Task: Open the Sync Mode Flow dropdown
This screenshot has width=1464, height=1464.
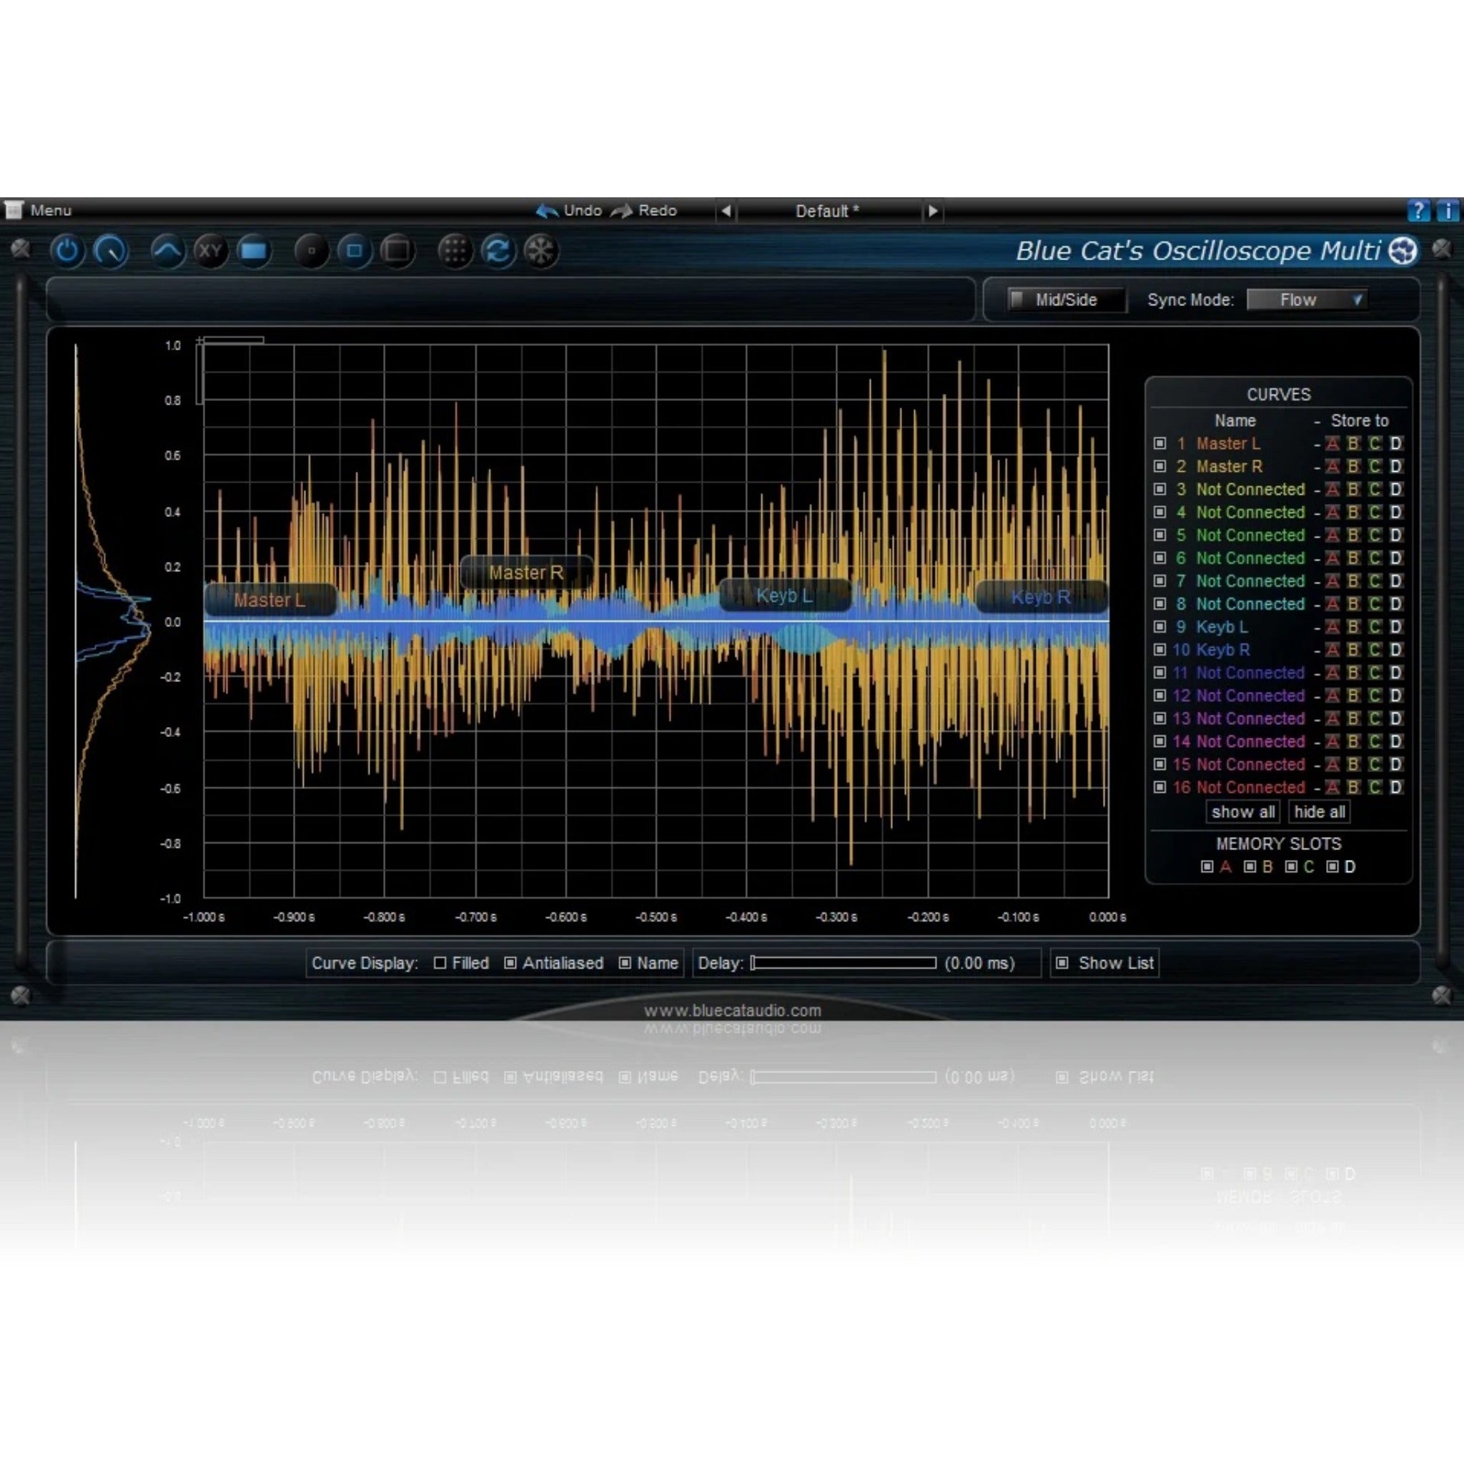Action: [1307, 300]
